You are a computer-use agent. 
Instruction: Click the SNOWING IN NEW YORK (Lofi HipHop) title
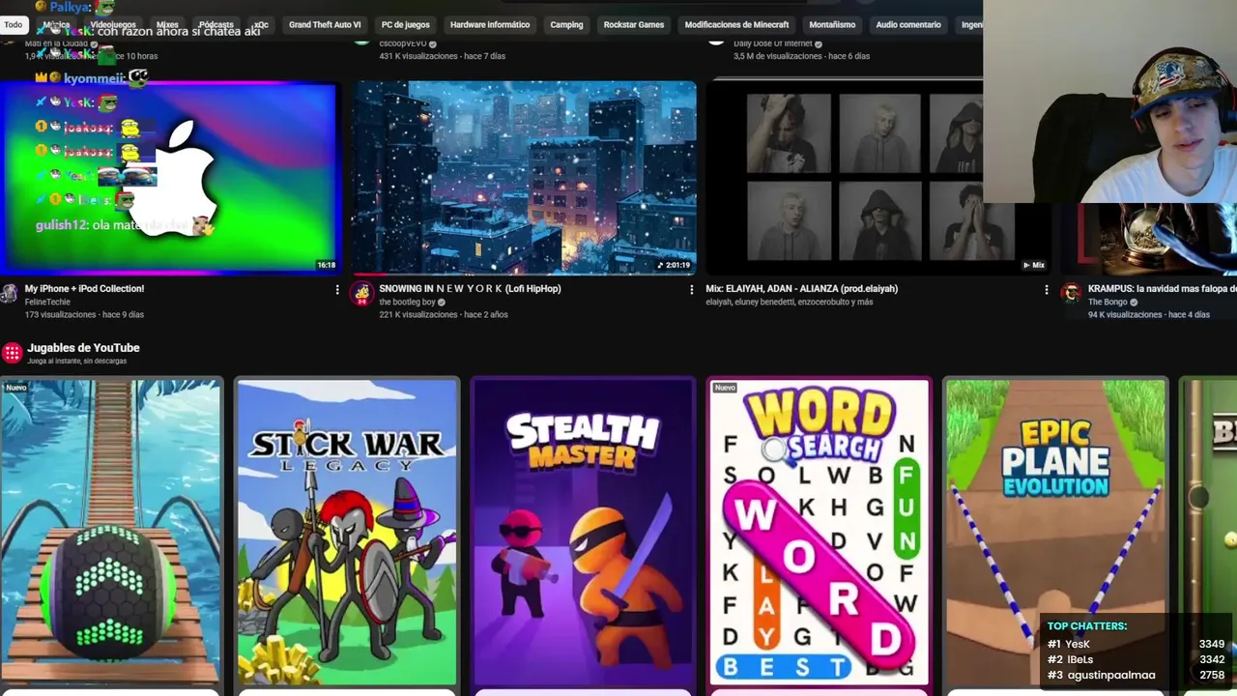click(470, 288)
